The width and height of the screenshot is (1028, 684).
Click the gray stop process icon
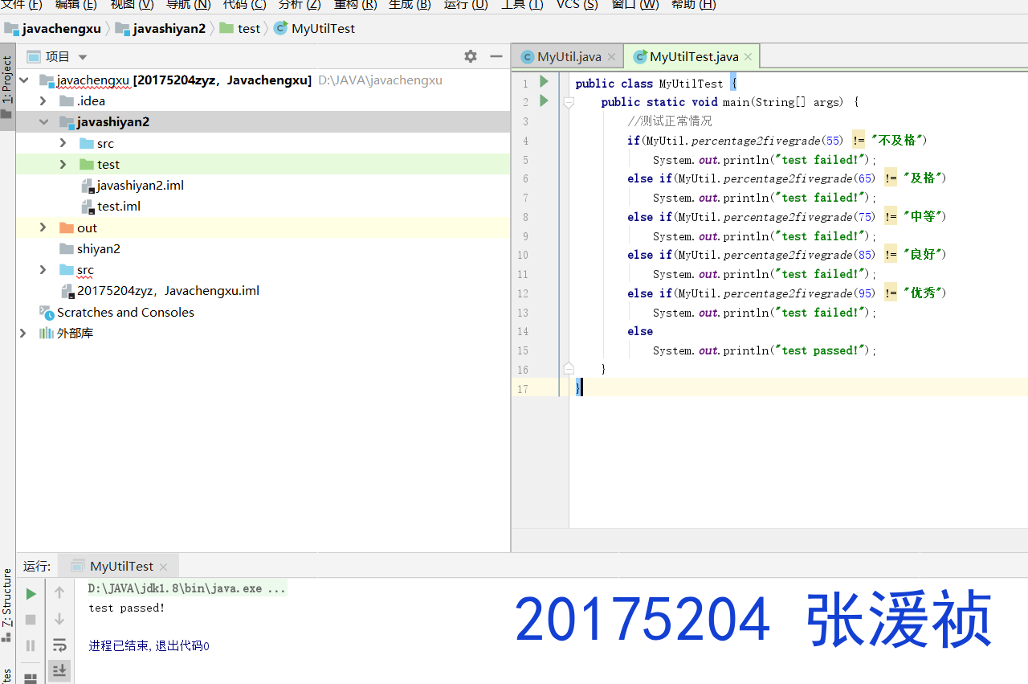click(31, 620)
